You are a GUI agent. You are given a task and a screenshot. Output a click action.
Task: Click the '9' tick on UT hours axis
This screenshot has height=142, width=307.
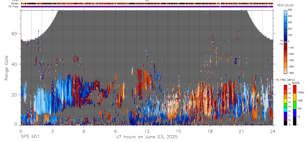click(115, 131)
